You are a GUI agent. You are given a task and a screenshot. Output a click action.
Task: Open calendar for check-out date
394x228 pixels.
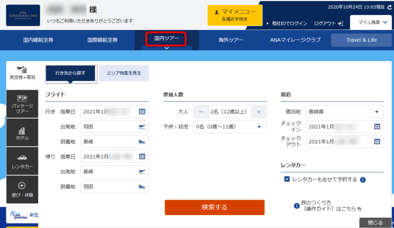(377, 141)
